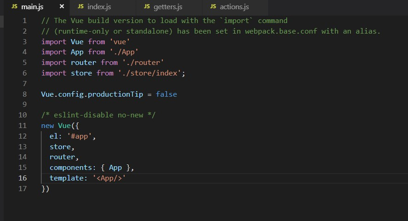Click 'Vue.config.productionTip' text
Screen dimensions: 408x221
coord(92,94)
